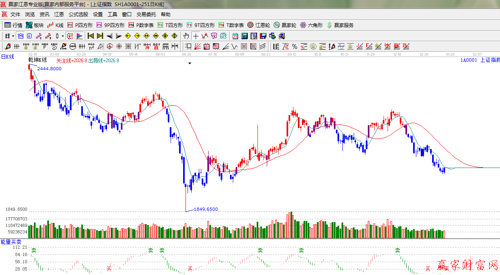The image size is (500, 275).
Task: Click the percent sign drawing tool
Action: pos(294,46)
